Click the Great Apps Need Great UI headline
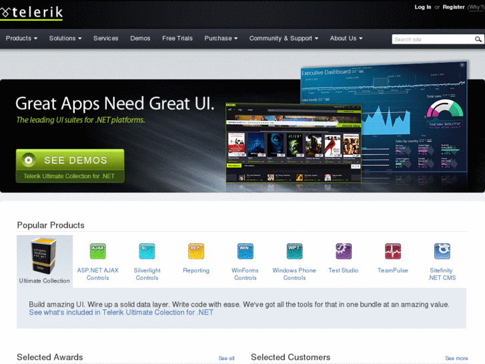Screen dimensions: 485x364 pos(115,104)
